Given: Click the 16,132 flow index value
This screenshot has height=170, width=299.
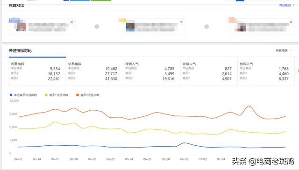Looking at the screenshot, I should (x=54, y=74).
